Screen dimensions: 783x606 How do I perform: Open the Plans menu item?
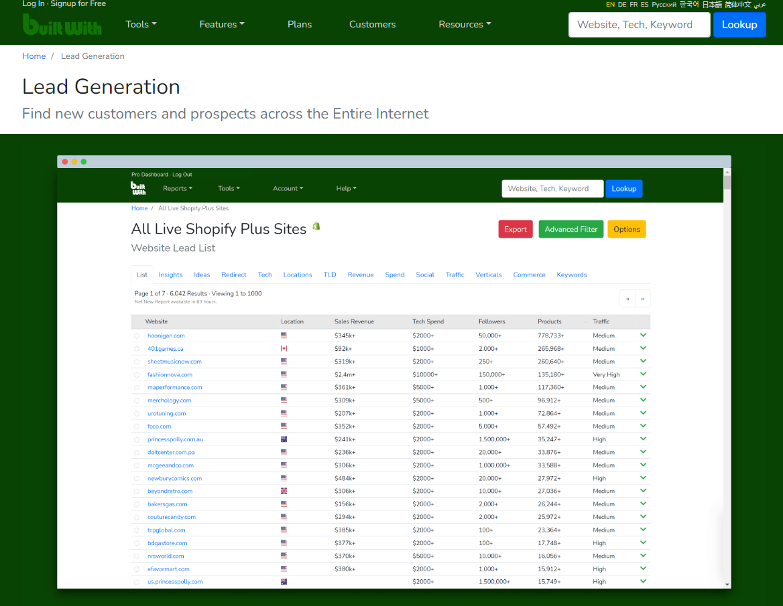(x=300, y=24)
